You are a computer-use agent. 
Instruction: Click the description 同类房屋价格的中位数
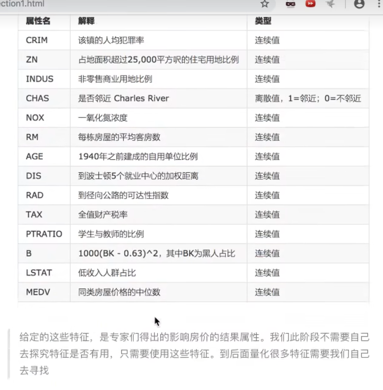119,292
